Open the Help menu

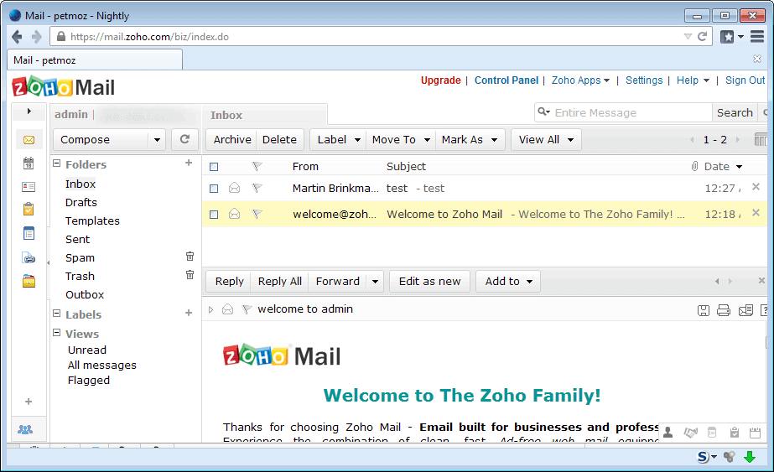tap(693, 80)
